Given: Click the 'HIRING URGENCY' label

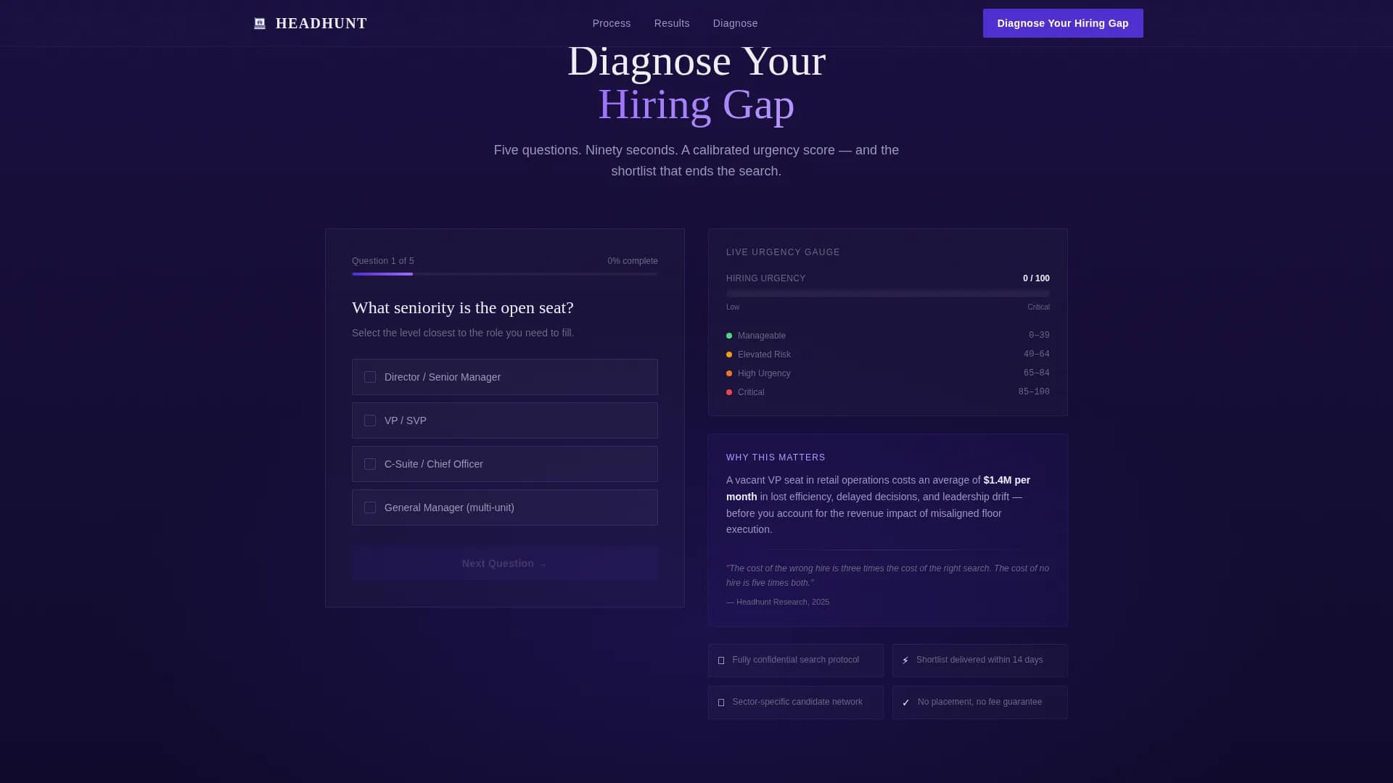Looking at the screenshot, I should click(765, 278).
